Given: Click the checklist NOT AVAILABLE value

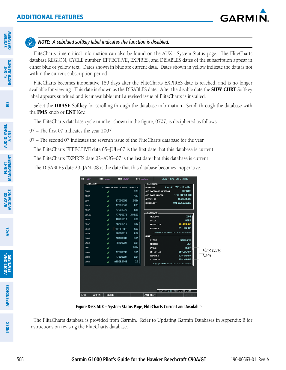Looking at the screenshot, I should tap(182, 203).
